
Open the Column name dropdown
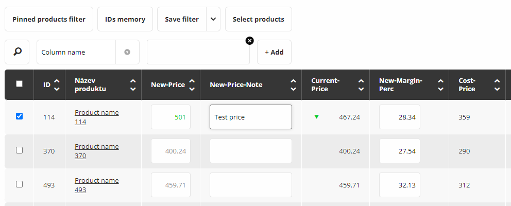tap(127, 52)
